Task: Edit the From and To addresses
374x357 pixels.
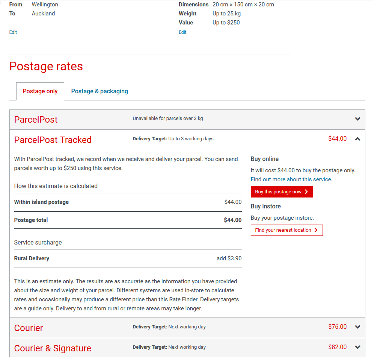Action: click(13, 32)
